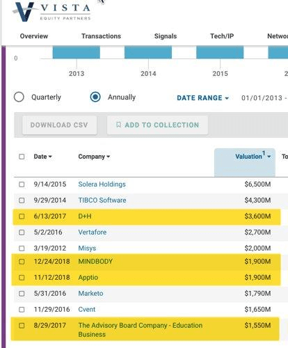
Task: Select the Quarterly radio button
Action: coord(19,97)
